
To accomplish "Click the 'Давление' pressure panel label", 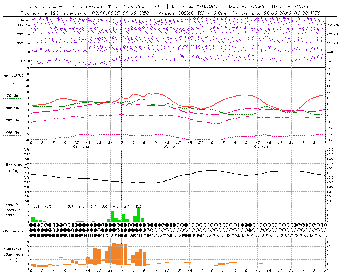I will [x=14, y=165].
